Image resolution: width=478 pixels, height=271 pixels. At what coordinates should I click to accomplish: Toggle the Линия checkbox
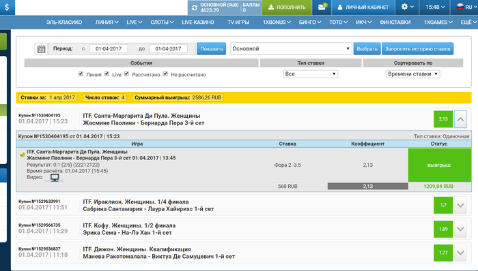[81, 74]
